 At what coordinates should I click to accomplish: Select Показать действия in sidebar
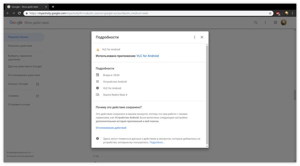click(x=20, y=46)
